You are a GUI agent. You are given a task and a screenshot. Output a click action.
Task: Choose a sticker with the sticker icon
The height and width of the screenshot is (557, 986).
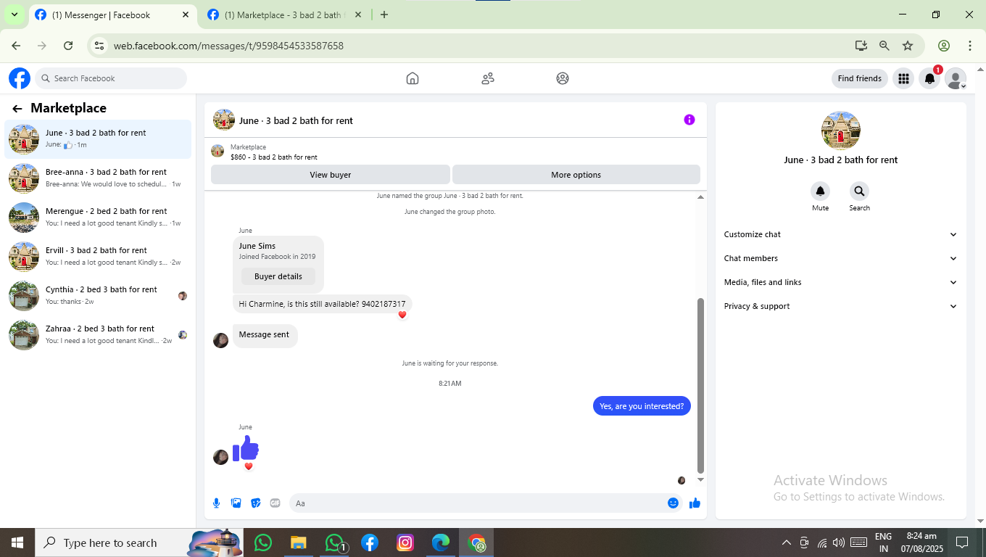[256, 503]
